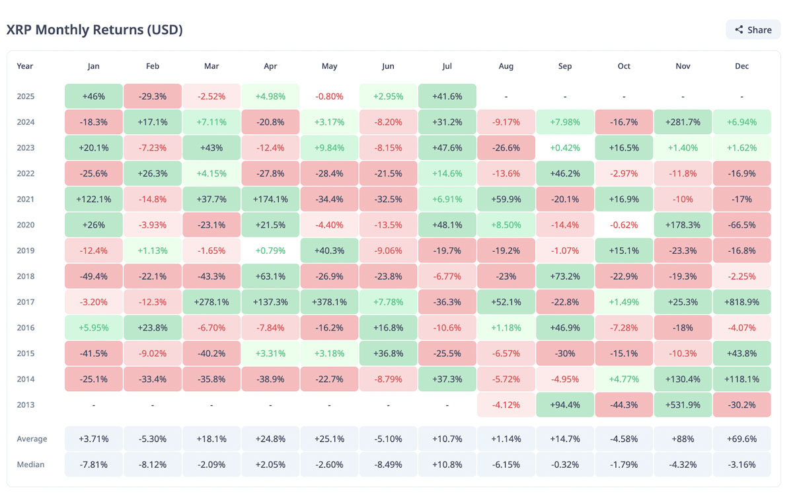Select the November average +88% cell
Screen dimensions: 793x493
pos(683,439)
